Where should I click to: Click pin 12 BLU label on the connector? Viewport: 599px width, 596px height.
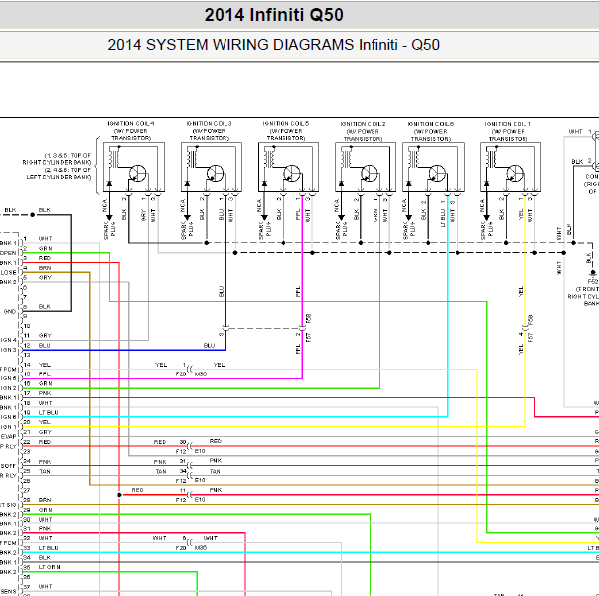[45, 346]
